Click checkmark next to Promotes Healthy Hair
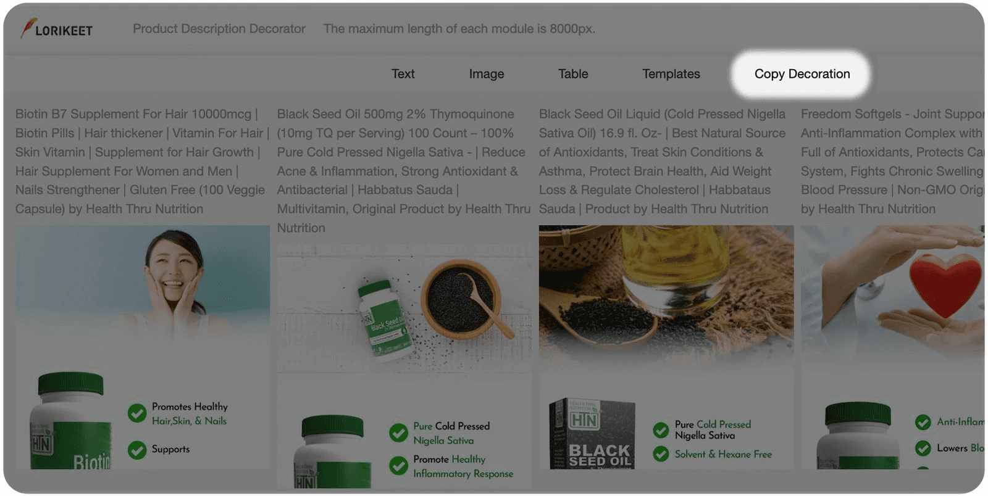Viewport: 988px width, 496px height. (x=137, y=413)
